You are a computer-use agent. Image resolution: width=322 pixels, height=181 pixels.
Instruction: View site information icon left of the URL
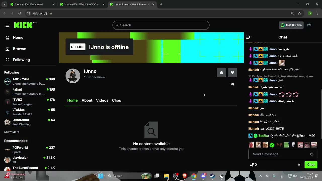point(28,13)
